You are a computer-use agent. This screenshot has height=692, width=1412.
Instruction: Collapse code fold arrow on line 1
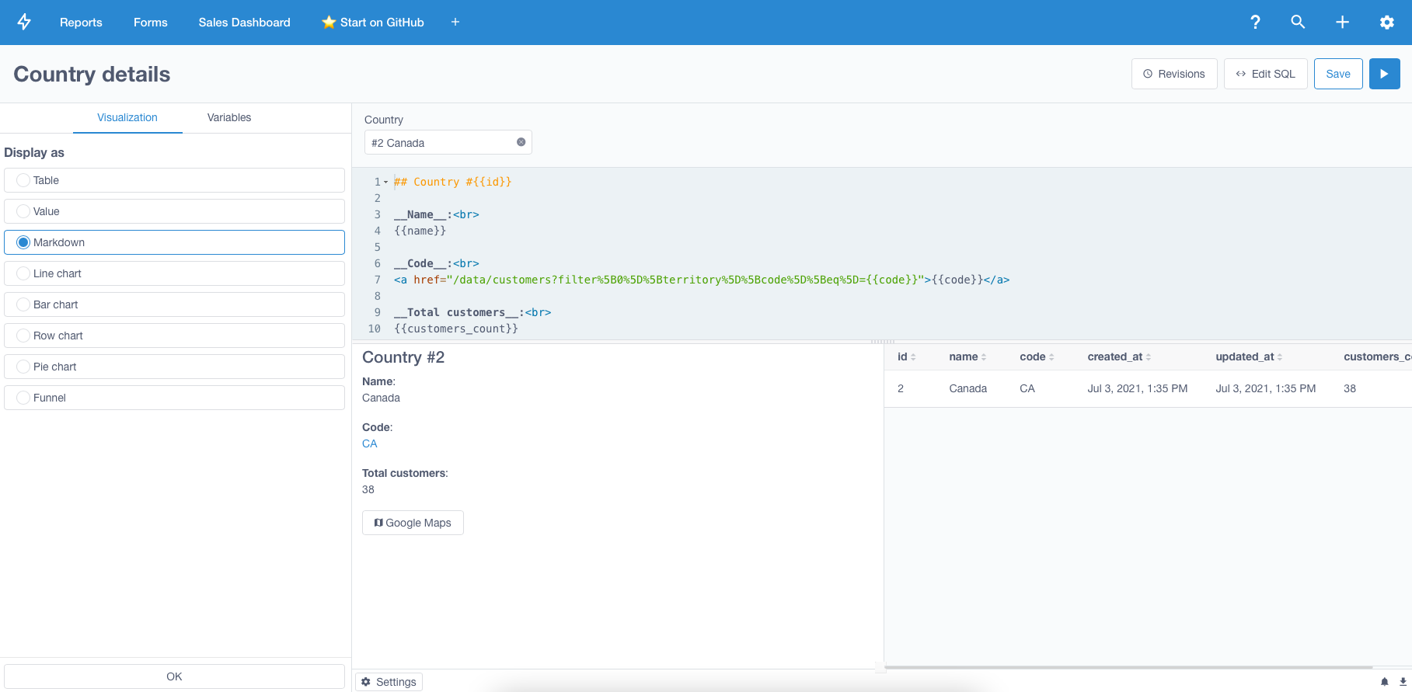385,182
